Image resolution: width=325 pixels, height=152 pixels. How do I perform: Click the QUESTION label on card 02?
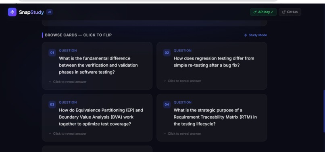[x=183, y=50]
